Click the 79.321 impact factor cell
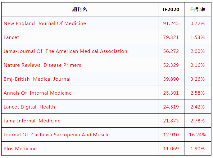 tap(171, 37)
